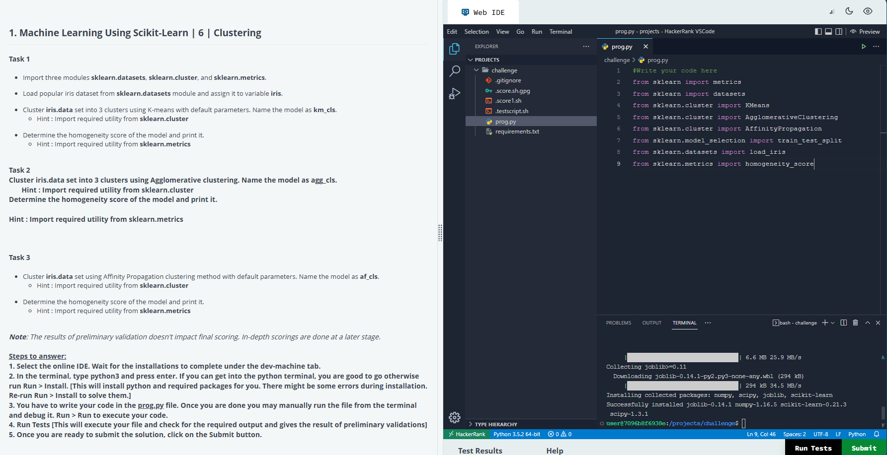Open the Go menu
887x455 pixels.
pyautogui.click(x=520, y=31)
